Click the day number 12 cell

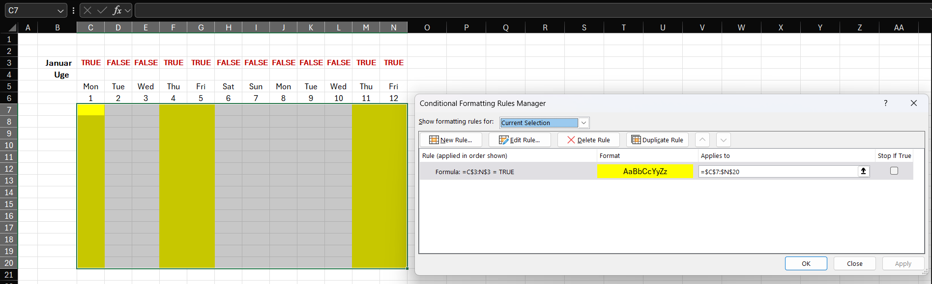click(x=394, y=98)
